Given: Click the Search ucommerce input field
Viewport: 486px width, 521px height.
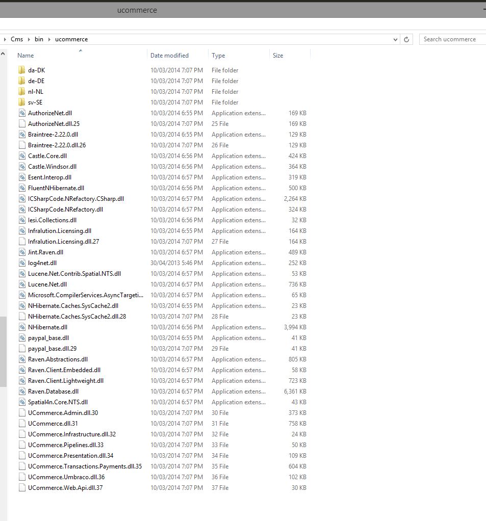Looking at the screenshot, I should (452, 39).
